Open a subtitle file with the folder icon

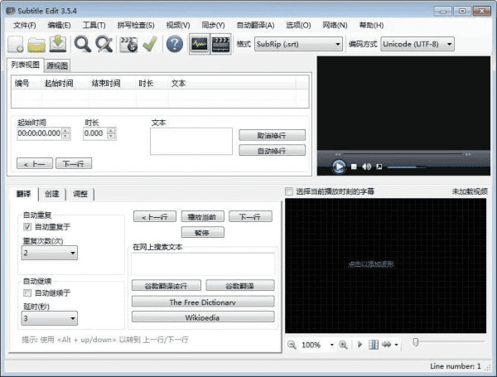pyautogui.click(x=38, y=45)
